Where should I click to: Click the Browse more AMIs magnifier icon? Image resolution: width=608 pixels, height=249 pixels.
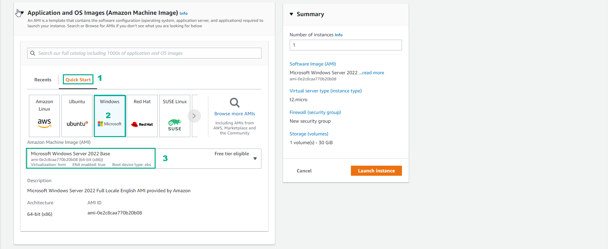(234, 102)
